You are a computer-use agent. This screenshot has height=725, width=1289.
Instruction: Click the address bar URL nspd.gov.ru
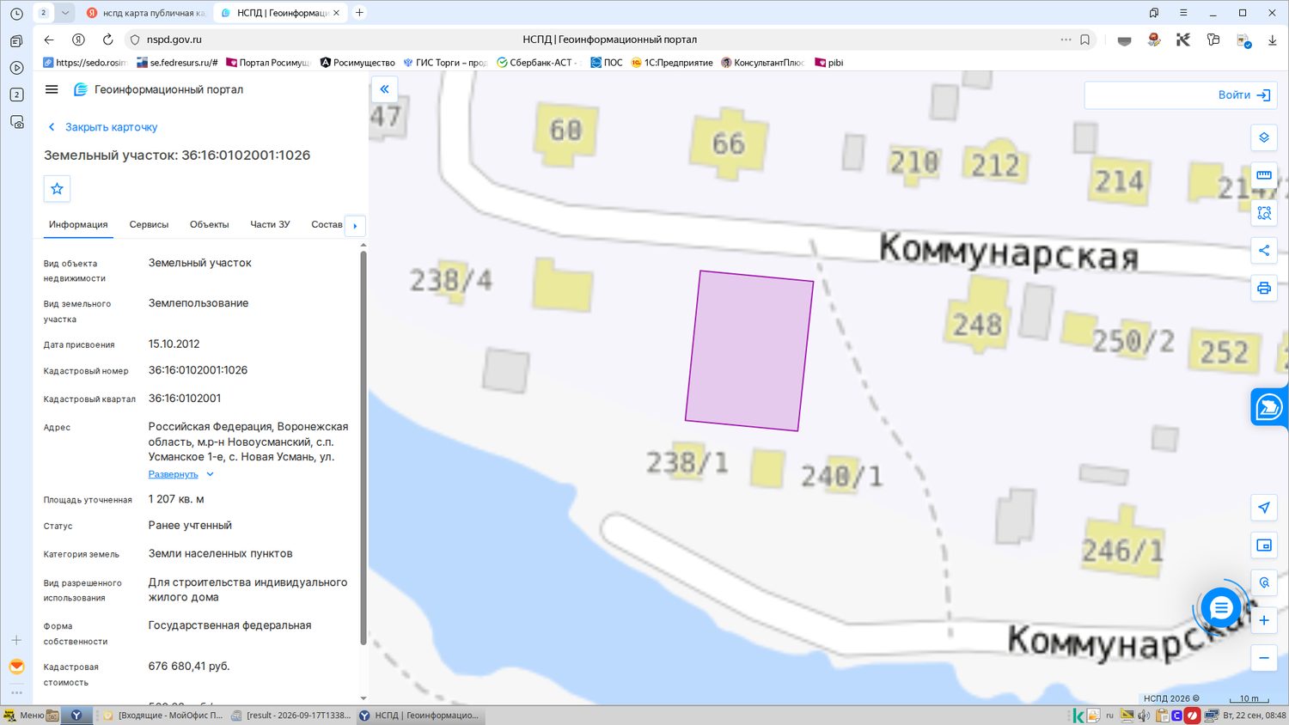click(x=174, y=40)
